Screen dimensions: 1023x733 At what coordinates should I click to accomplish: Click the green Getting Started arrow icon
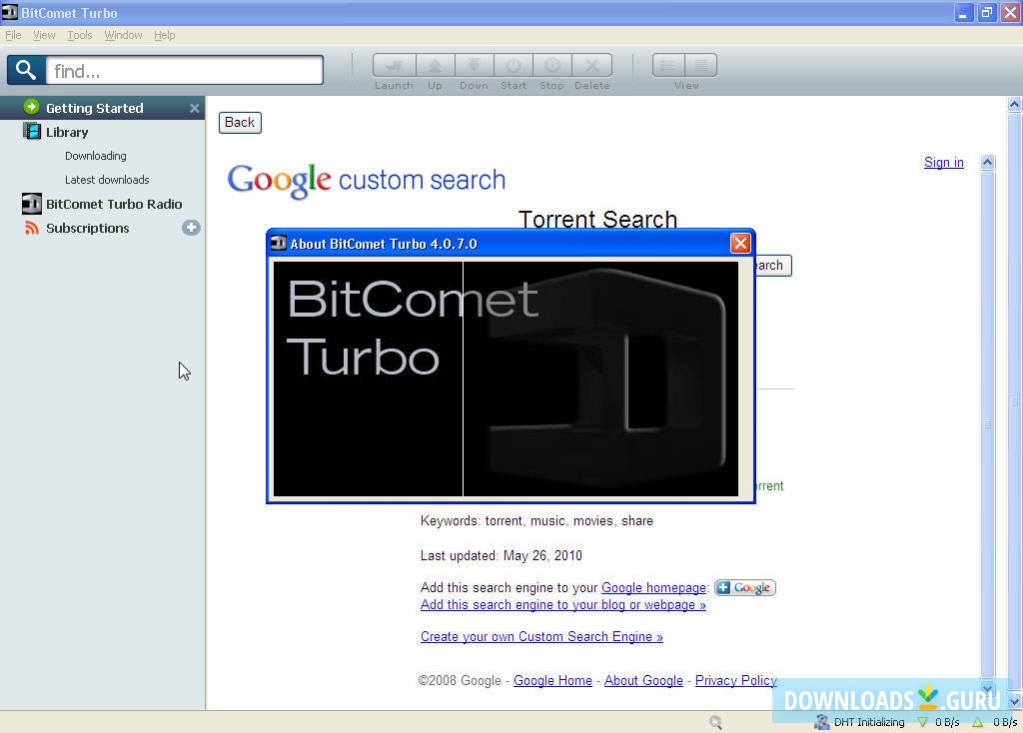[31, 107]
